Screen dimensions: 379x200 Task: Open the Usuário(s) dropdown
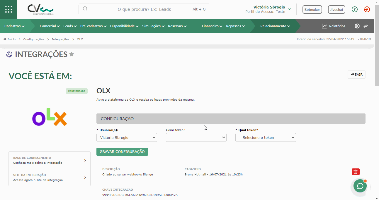point(127,137)
